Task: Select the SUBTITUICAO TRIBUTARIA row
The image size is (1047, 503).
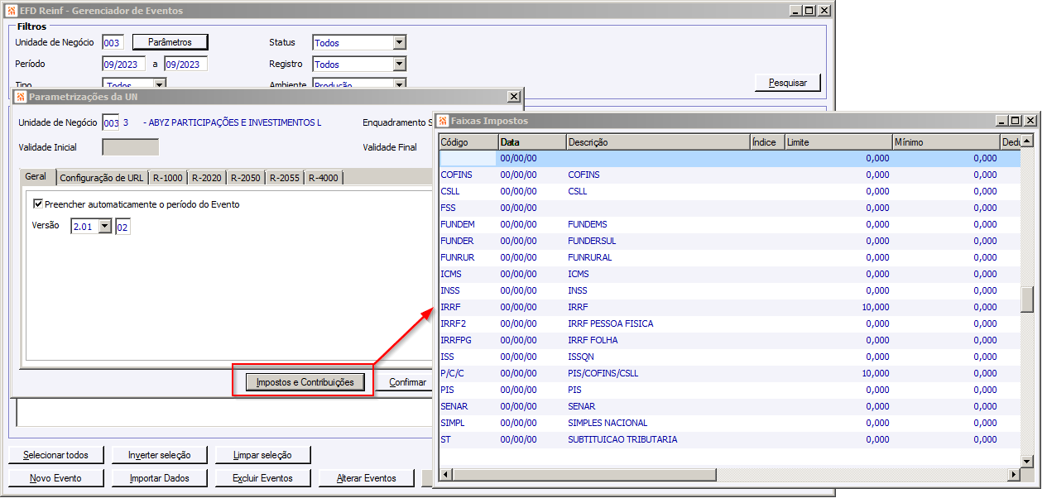Action: 729,439
